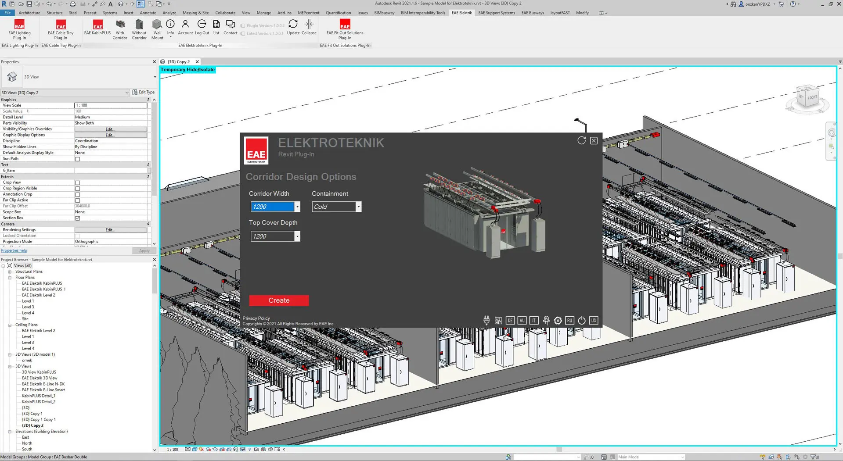Switch to the Architecture ribbon tab
843x461 pixels.
(x=29, y=13)
